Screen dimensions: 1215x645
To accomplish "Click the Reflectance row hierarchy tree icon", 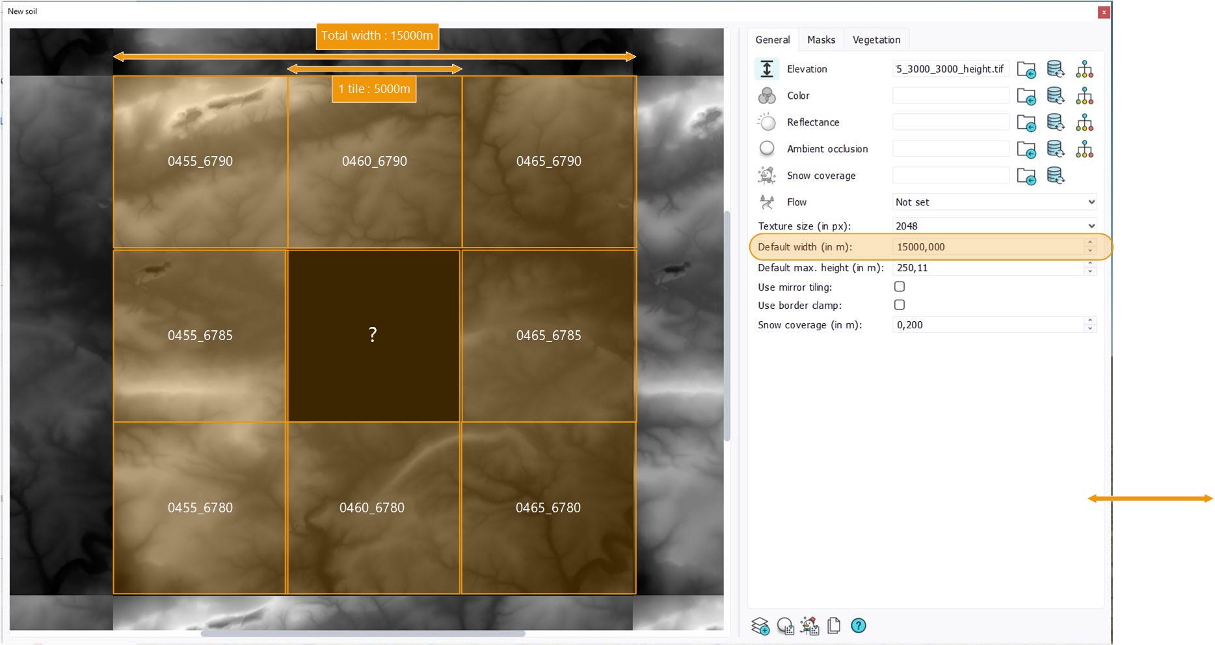I will [1084, 123].
